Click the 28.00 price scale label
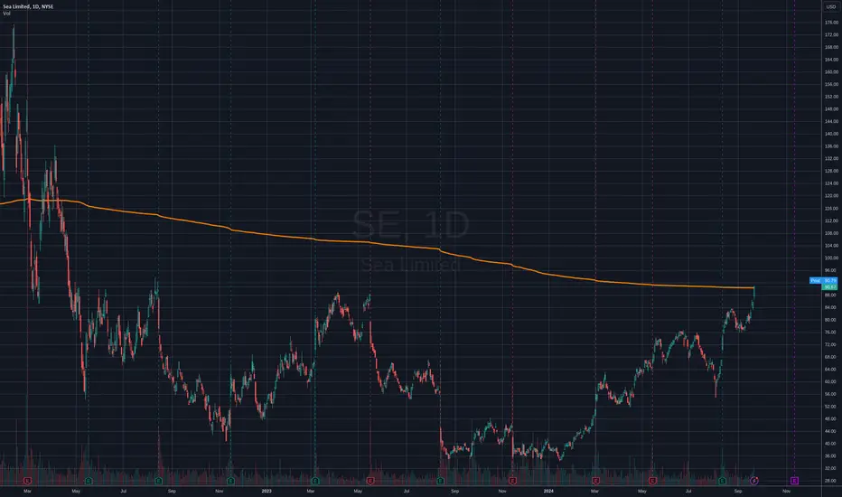 tap(831, 481)
